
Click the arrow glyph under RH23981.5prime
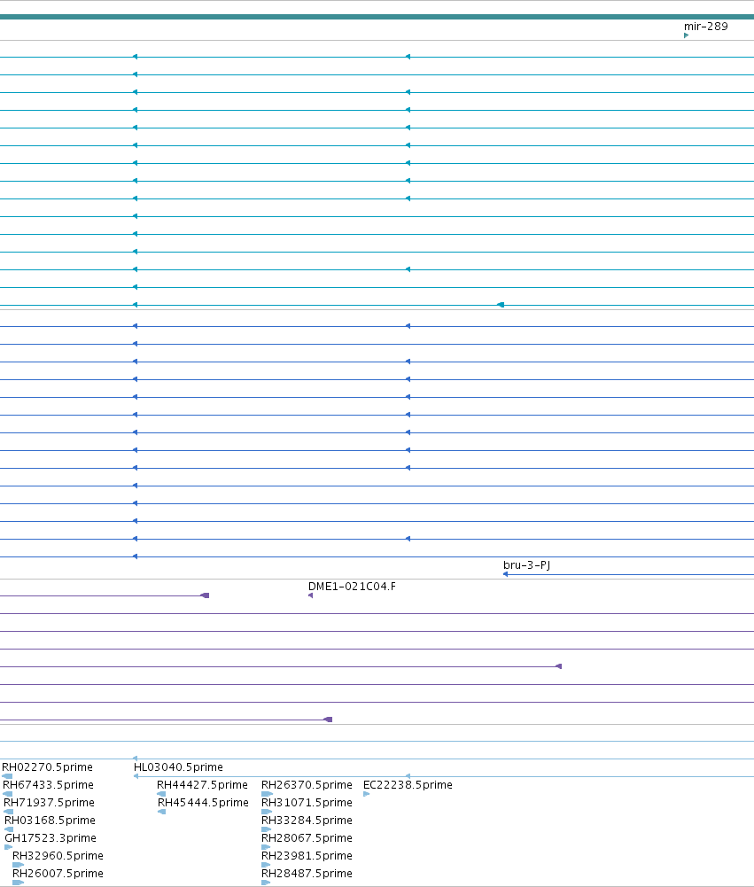pos(266,865)
